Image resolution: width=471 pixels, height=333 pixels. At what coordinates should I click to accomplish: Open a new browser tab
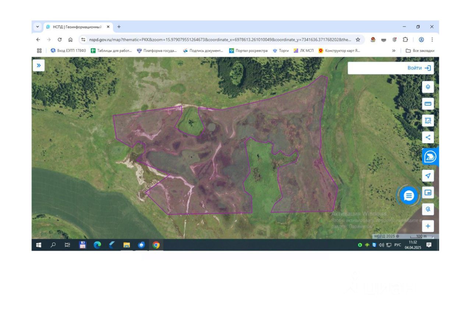tap(119, 27)
